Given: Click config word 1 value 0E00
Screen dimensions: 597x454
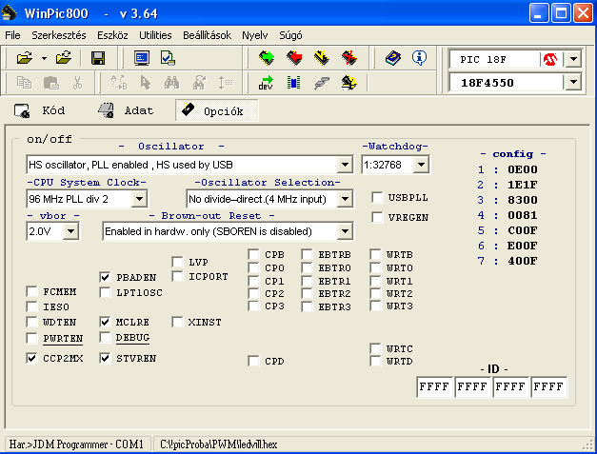Looking at the screenshot, I should point(523,169).
